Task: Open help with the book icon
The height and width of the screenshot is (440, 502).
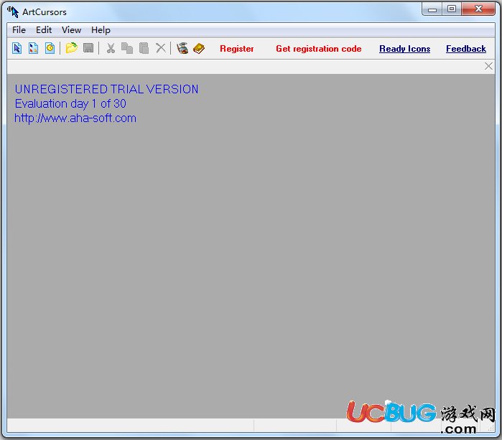Action: click(199, 48)
